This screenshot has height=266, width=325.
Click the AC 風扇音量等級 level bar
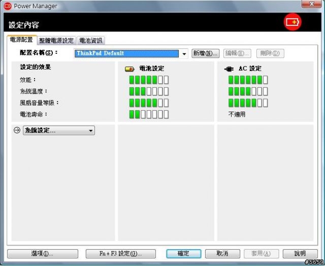point(248,103)
